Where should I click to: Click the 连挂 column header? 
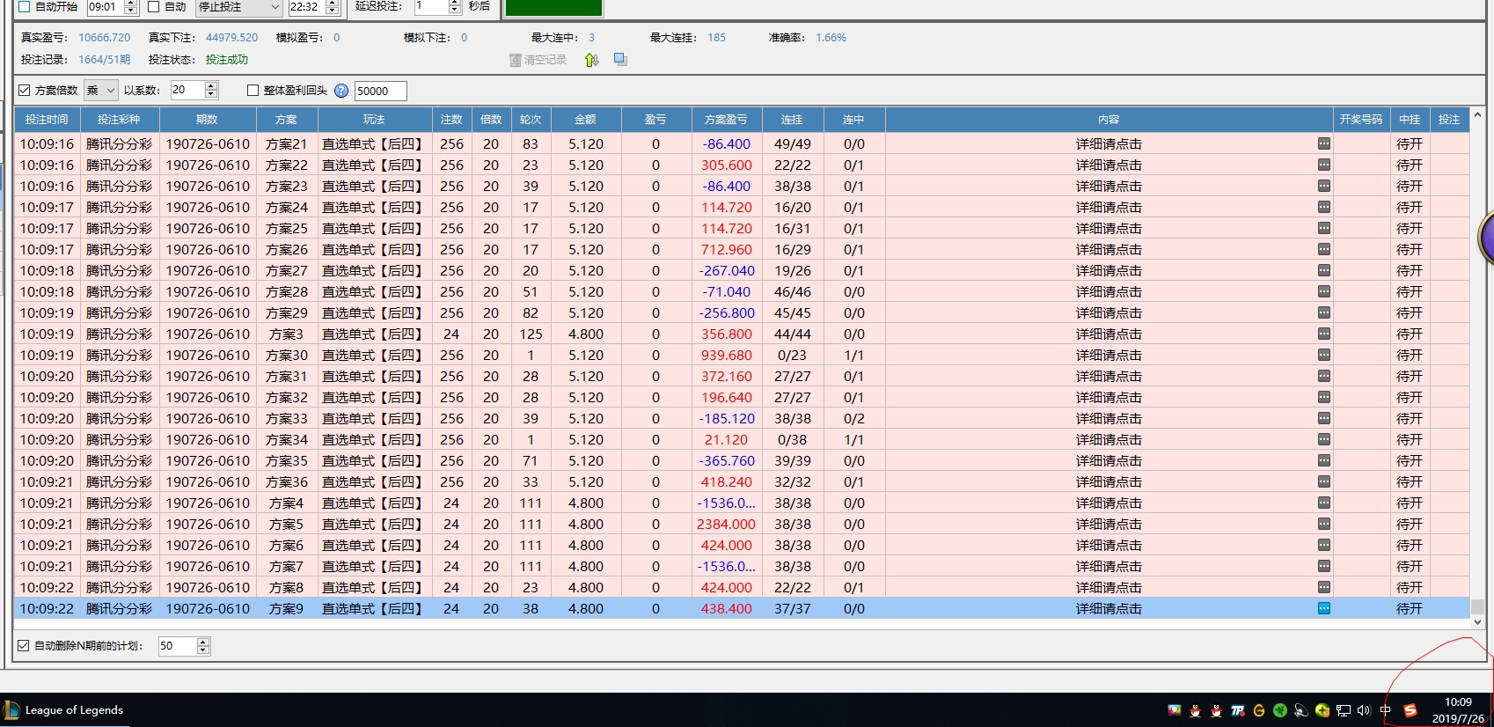pos(792,120)
